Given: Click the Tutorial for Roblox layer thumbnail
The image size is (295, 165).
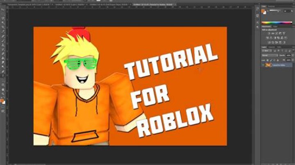Looking at the screenshot, I should click(267, 65).
